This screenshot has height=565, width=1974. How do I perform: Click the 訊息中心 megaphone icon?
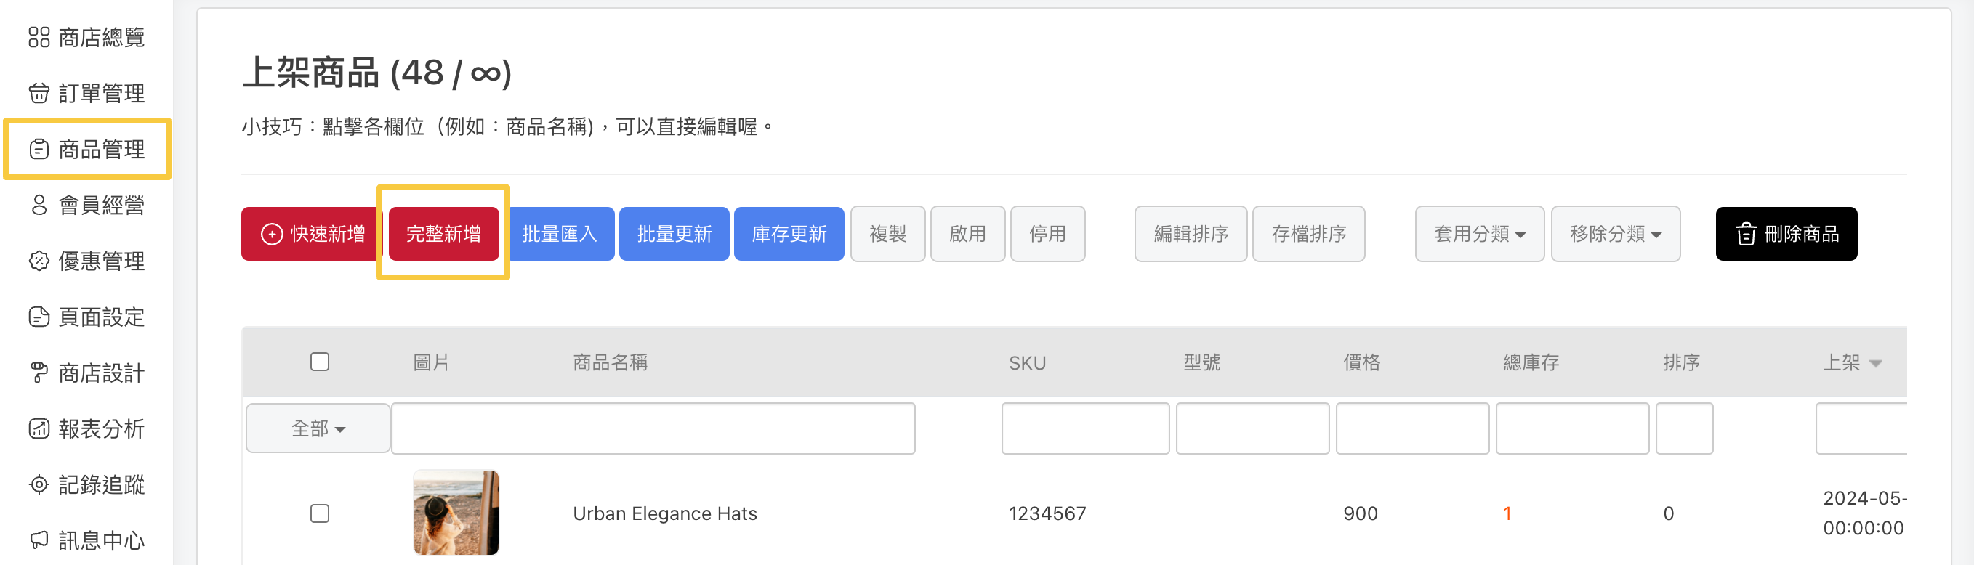pos(39,540)
